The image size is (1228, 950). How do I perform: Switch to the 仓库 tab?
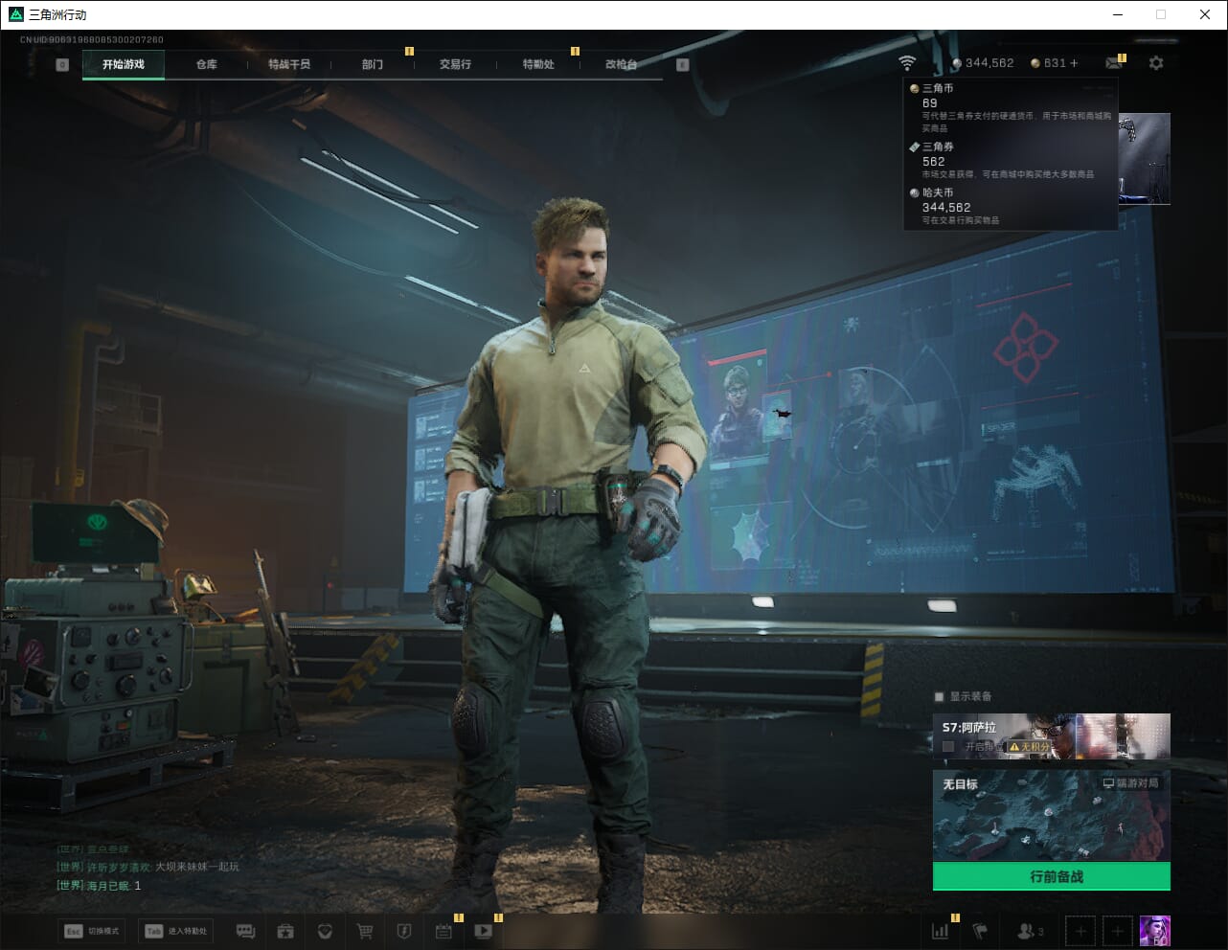point(206,64)
